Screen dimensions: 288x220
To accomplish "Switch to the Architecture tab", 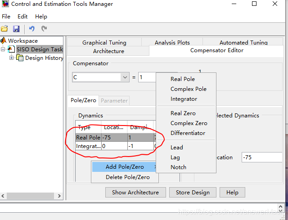I will point(108,51).
